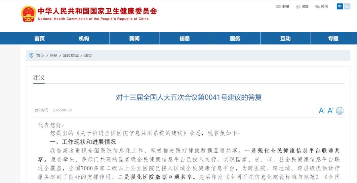Print the page using printer icon
357x183 pixels.
point(340,111)
